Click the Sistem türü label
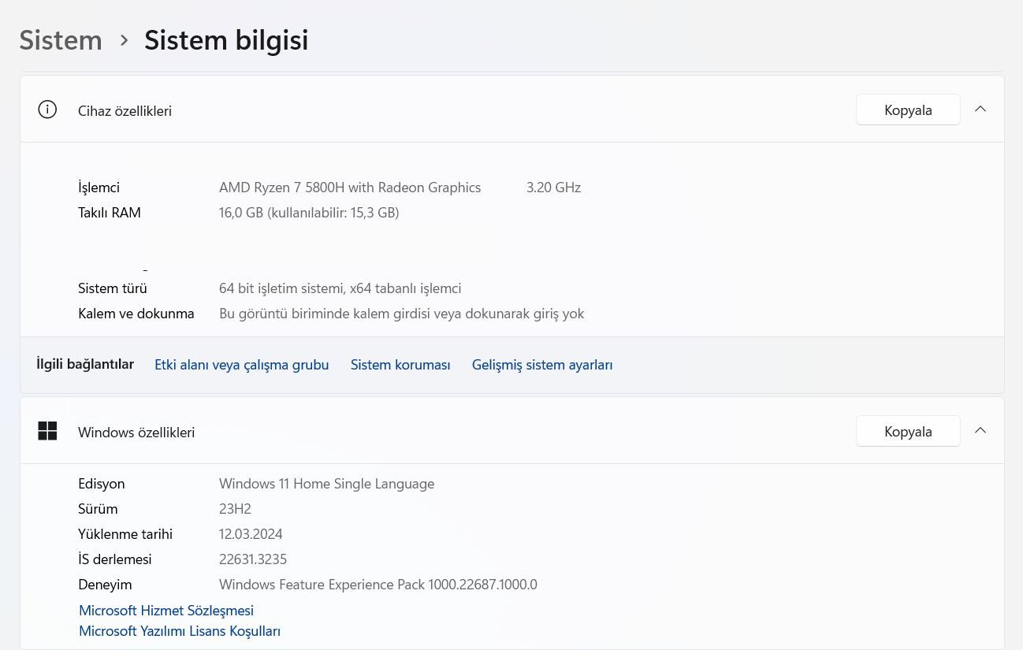Image resolution: width=1023 pixels, height=650 pixels. point(113,288)
